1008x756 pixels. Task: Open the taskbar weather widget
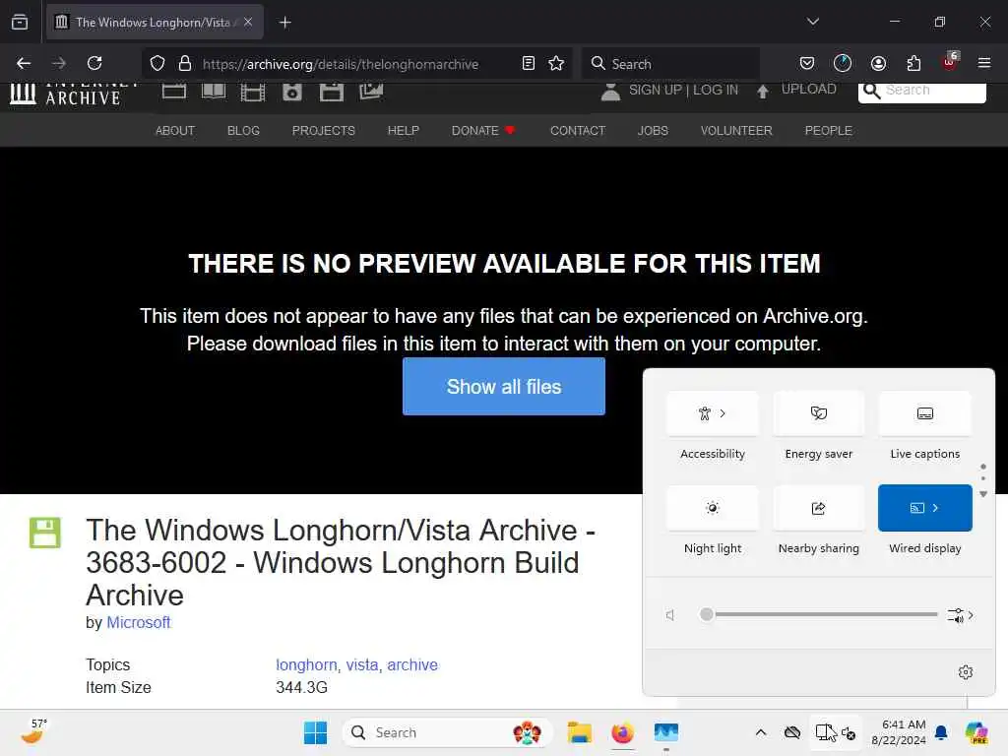[33, 731]
